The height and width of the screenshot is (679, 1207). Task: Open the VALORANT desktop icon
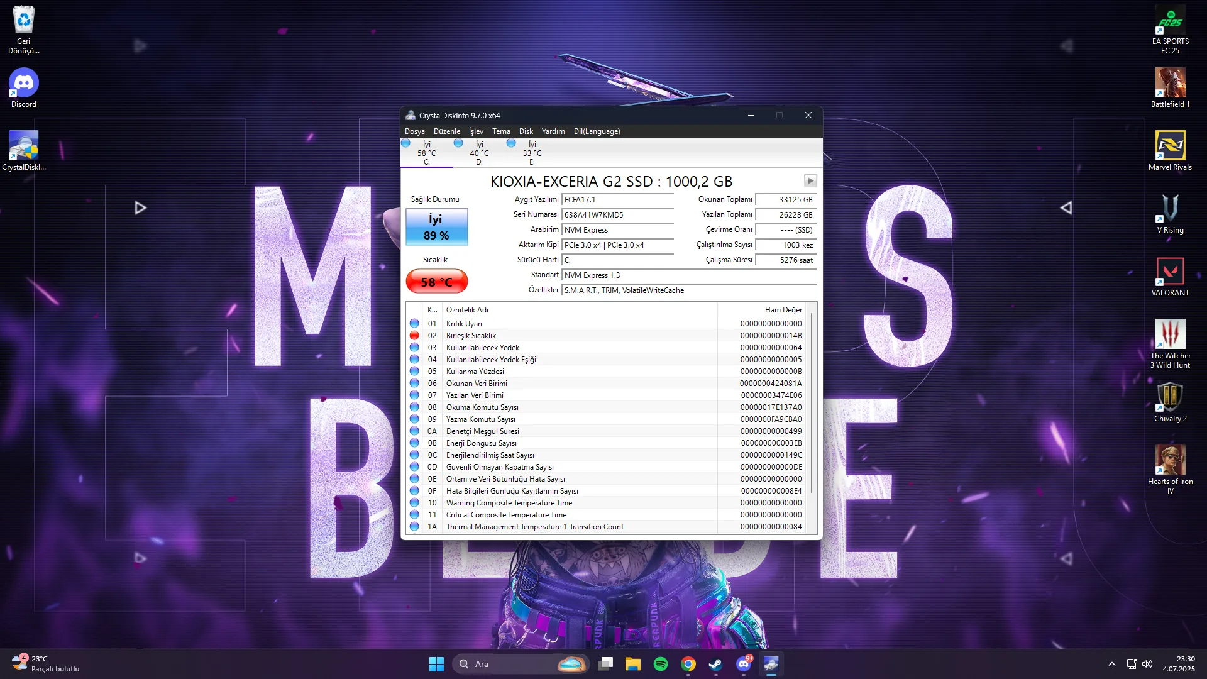(x=1170, y=277)
